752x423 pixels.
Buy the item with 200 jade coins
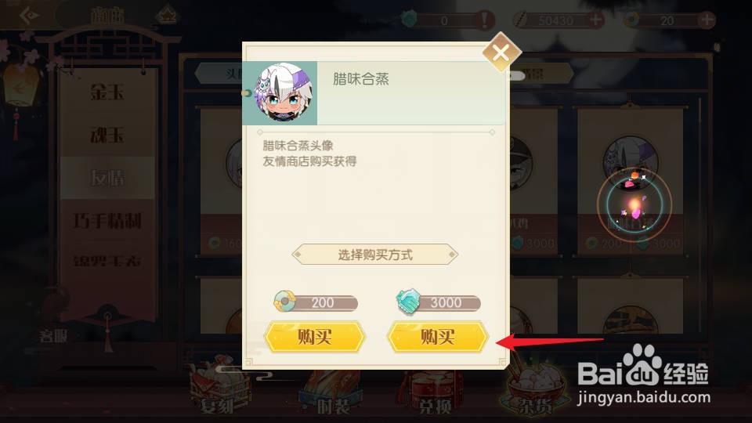point(315,337)
